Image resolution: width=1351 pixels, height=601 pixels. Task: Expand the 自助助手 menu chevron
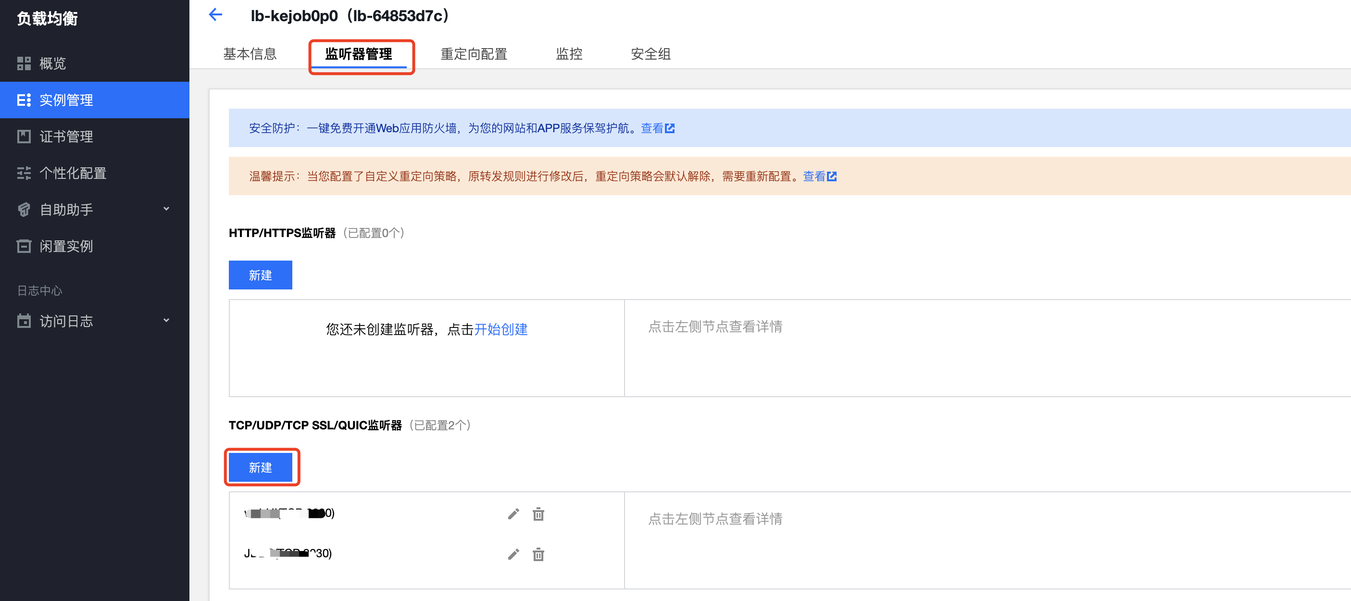(x=166, y=209)
